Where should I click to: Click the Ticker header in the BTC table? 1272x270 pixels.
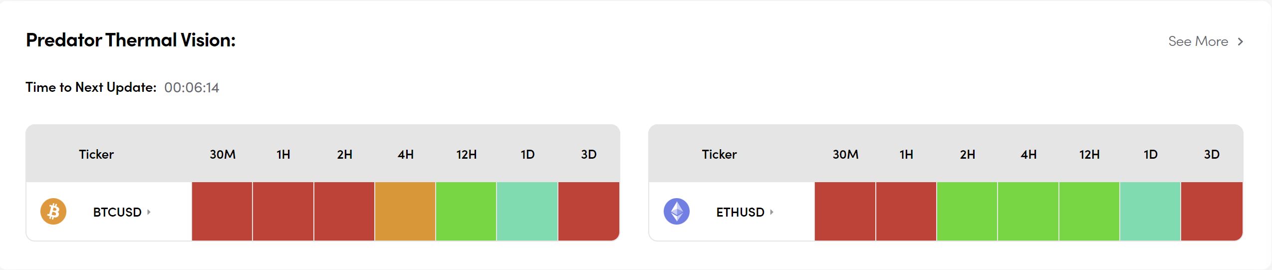(96, 154)
